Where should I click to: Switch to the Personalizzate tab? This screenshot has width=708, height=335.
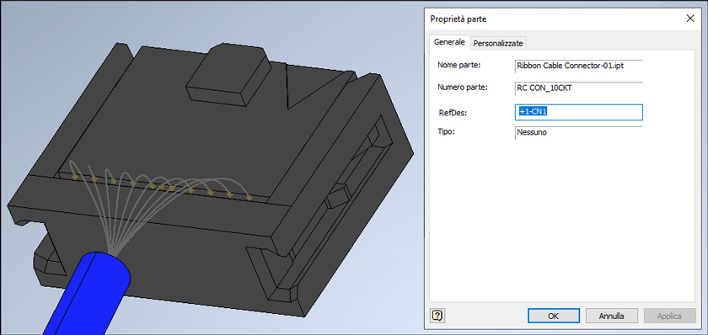(x=498, y=43)
